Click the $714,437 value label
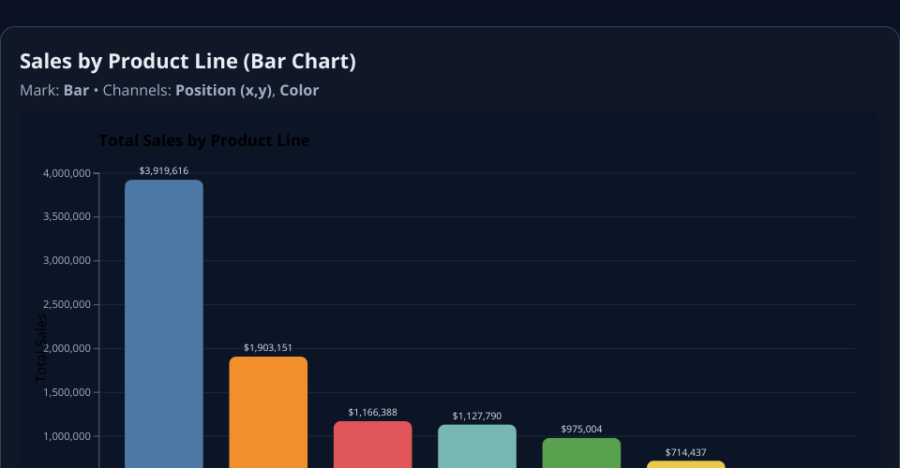Viewport: 900px width, 468px height. pyautogui.click(x=685, y=452)
